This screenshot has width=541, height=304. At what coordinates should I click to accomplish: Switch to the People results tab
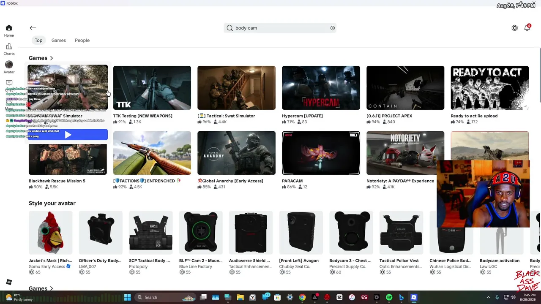(x=82, y=40)
